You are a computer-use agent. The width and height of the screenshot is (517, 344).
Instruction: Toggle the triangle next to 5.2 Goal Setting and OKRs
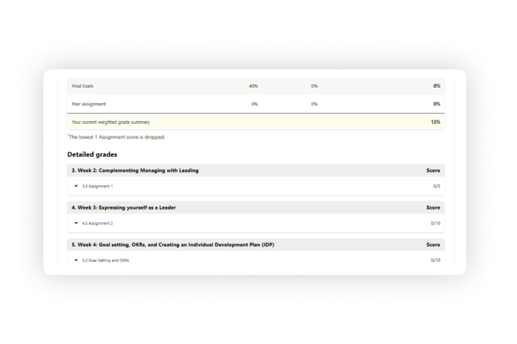tap(76, 260)
